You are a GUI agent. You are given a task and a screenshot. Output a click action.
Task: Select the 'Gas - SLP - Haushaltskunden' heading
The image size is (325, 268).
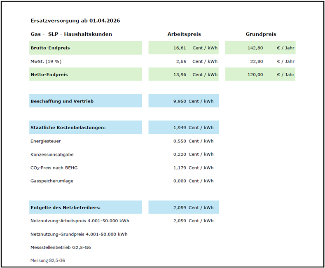(x=71, y=34)
